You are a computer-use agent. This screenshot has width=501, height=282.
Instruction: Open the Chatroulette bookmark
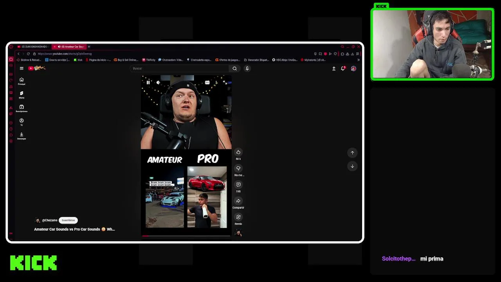pyautogui.click(x=199, y=60)
